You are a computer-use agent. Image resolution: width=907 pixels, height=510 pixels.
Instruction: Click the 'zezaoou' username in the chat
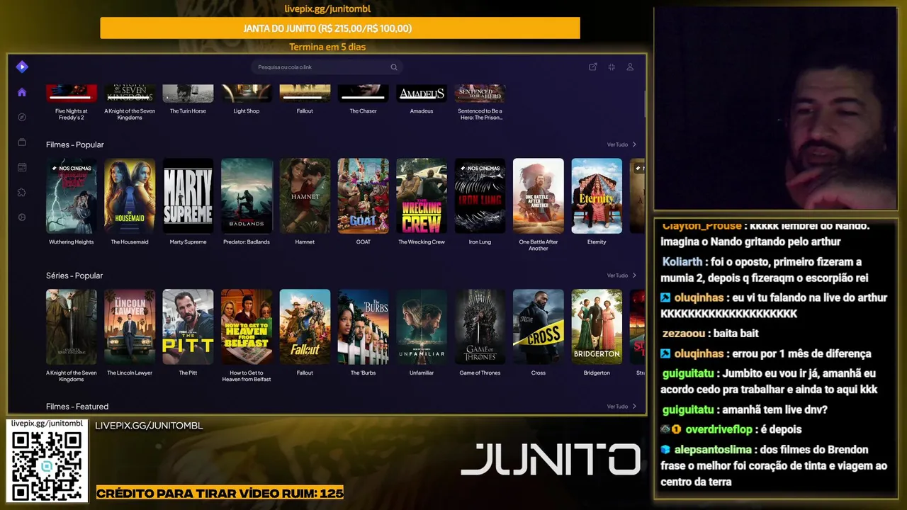[x=684, y=333]
